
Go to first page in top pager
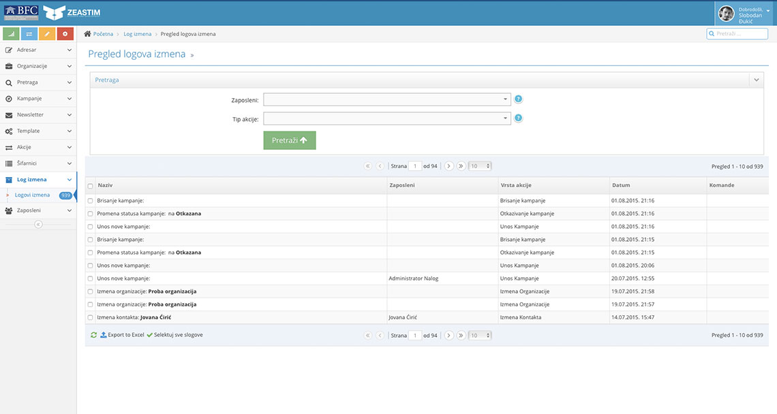coord(367,166)
